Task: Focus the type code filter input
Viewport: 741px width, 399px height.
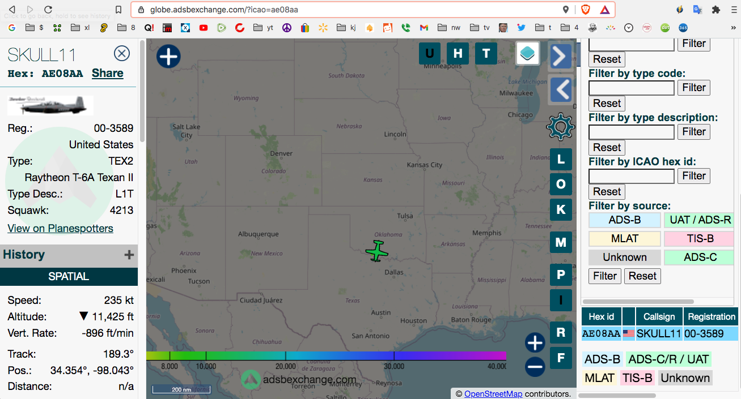Action: tap(632, 88)
